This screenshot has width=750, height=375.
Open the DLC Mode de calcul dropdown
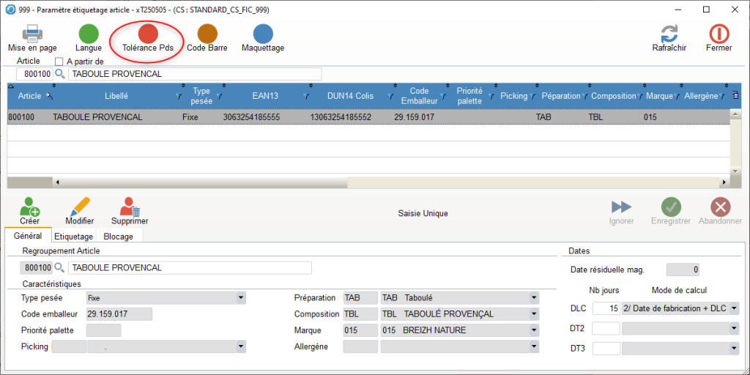(734, 309)
